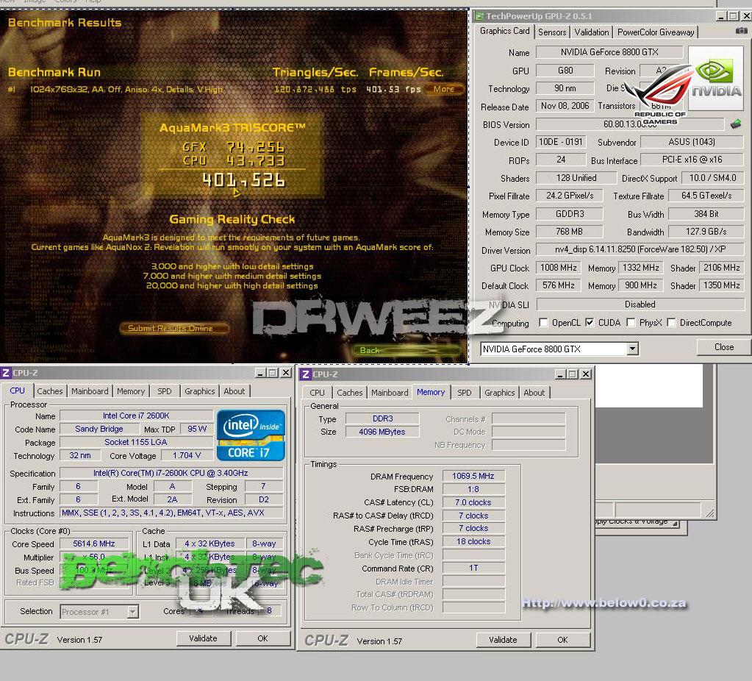Click the memory Size value 4096 MBytes
This screenshot has height=681, width=752.
[x=382, y=432]
